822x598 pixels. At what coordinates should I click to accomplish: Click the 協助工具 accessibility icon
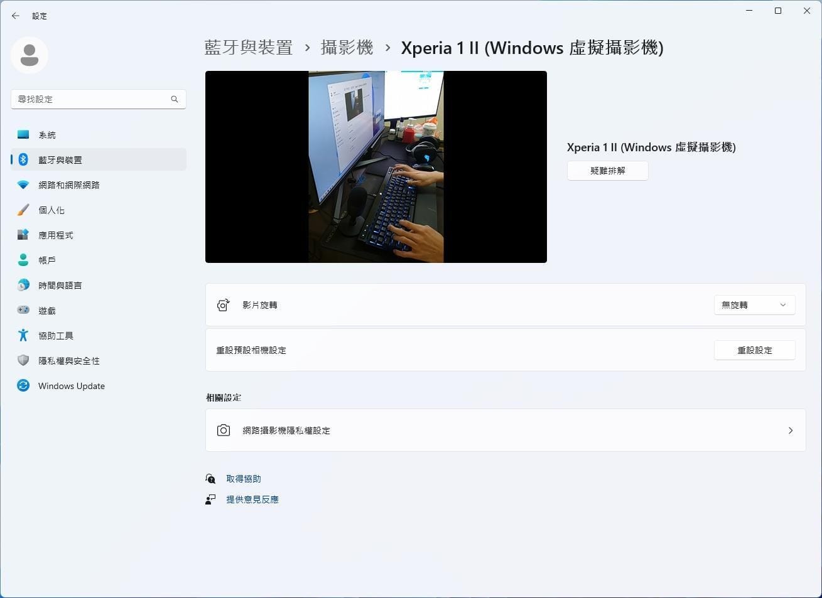pyautogui.click(x=23, y=336)
